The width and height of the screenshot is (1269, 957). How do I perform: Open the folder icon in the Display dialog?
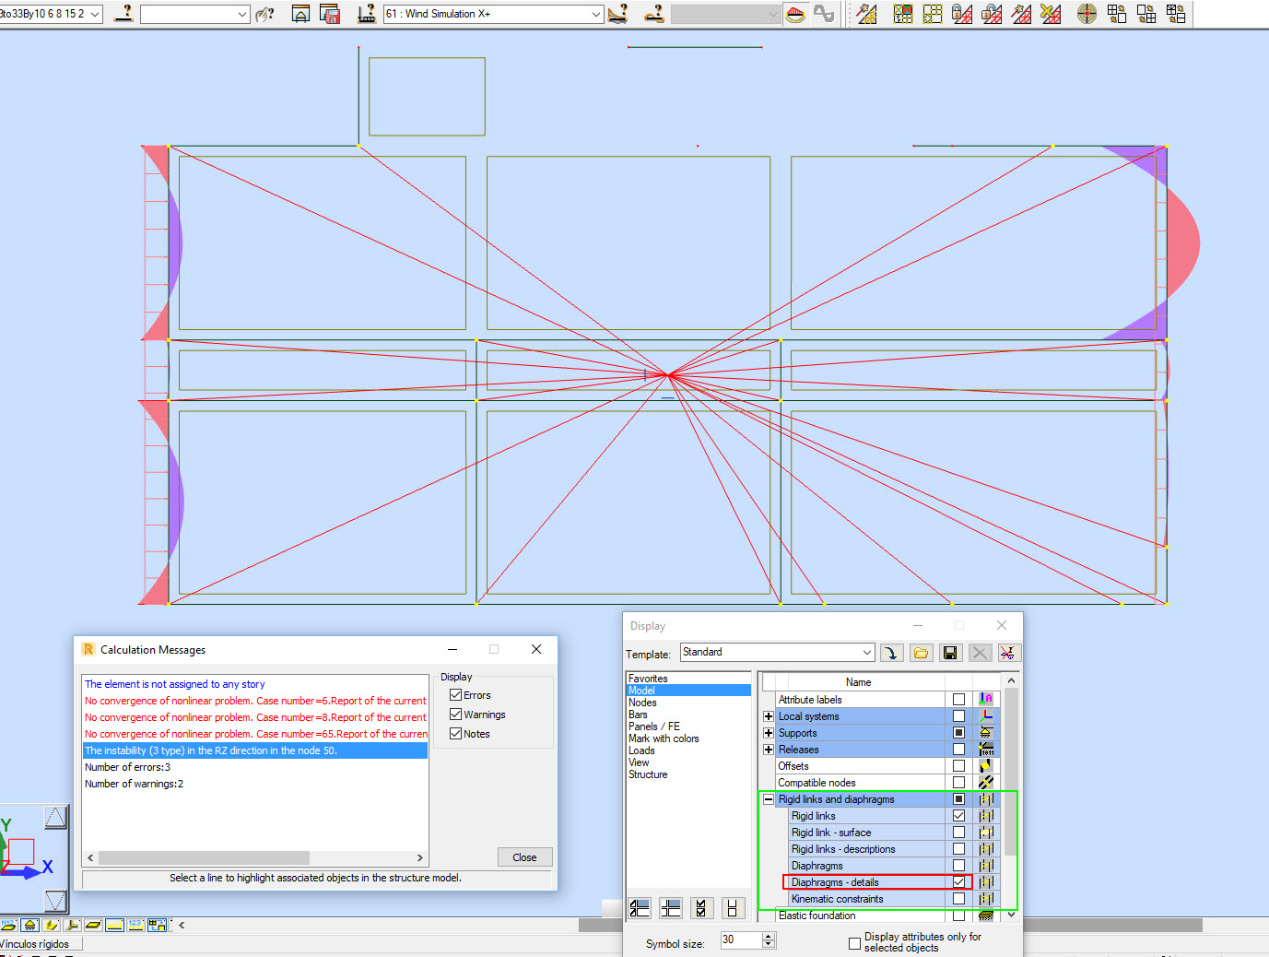(x=921, y=652)
